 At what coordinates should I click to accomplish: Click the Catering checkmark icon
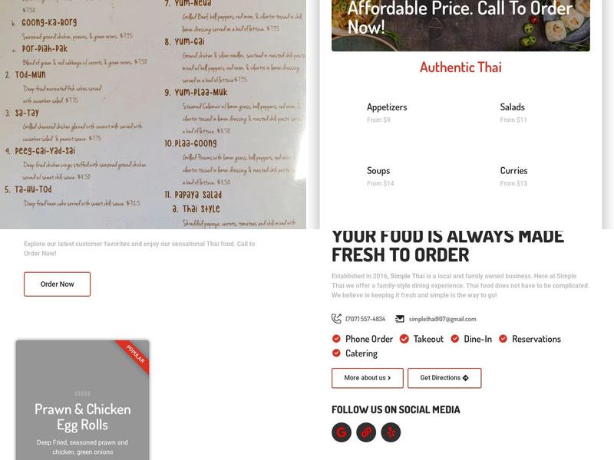pyautogui.click(x=336, y=353)
